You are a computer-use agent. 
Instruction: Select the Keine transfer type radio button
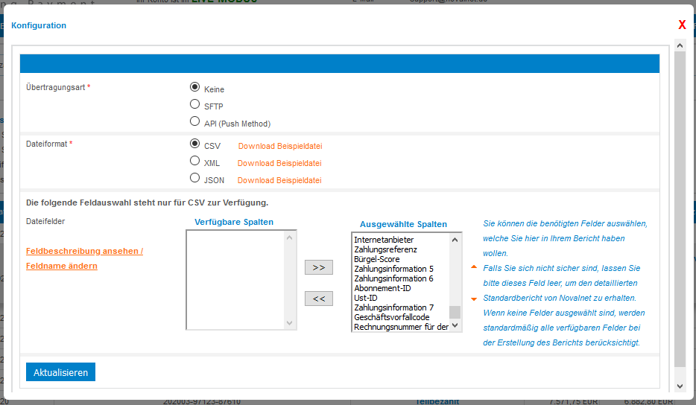pos(195,87)
